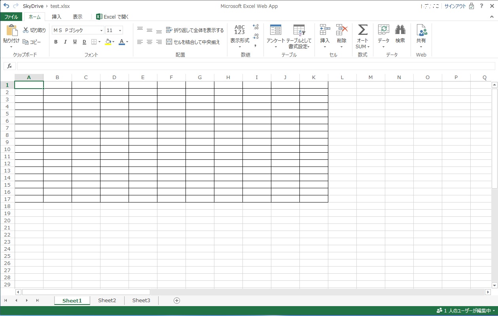The width and height of the screenshot is (498, 316).
Task: Switch to the 挿入 (Insert) ribbon tab
Action: click(x=57, y=17)
